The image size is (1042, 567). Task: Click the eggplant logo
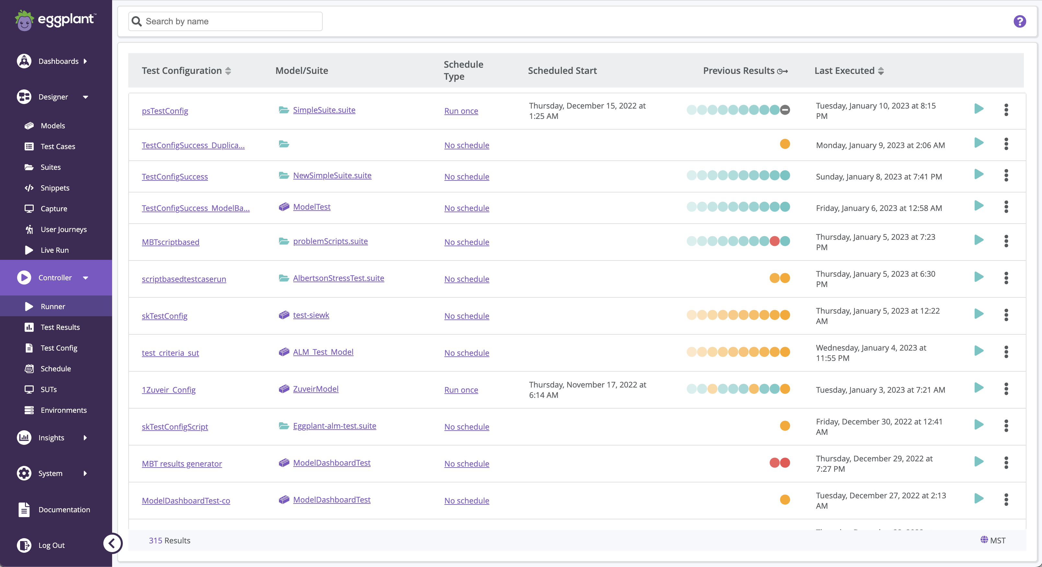[x=55, y=20]
